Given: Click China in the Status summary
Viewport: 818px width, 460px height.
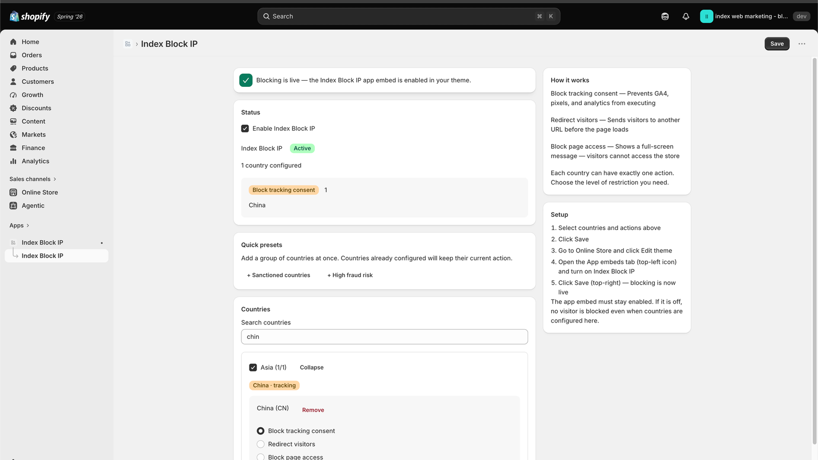Looking at the screenshot, I should [257, 205].
